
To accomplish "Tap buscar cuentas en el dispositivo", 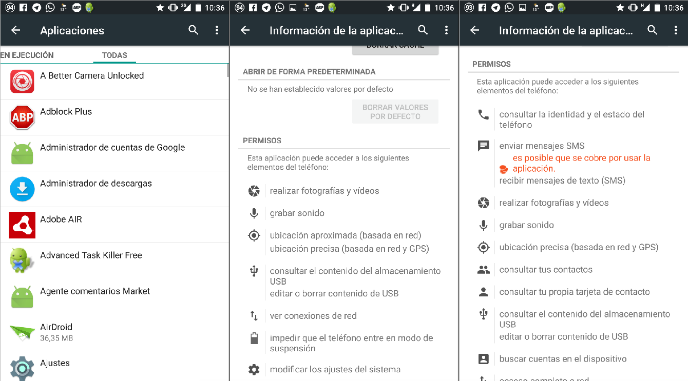I will [563, 359].
